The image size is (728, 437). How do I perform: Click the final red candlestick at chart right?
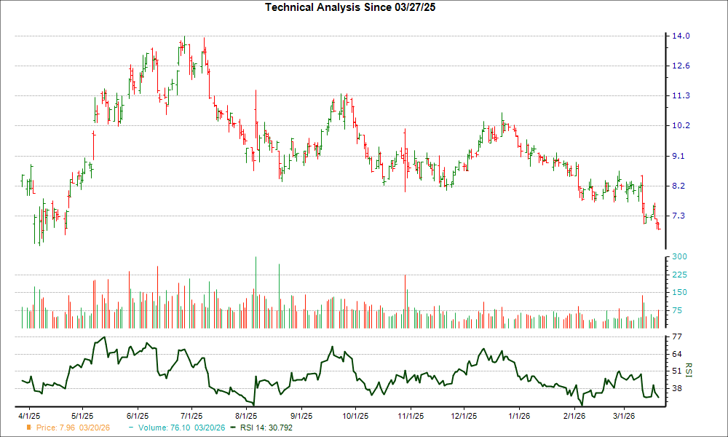pos(659,228)
